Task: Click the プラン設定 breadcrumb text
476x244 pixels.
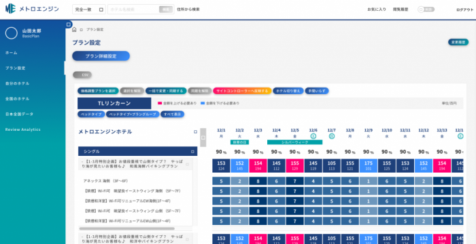Action: pos(95,30)
